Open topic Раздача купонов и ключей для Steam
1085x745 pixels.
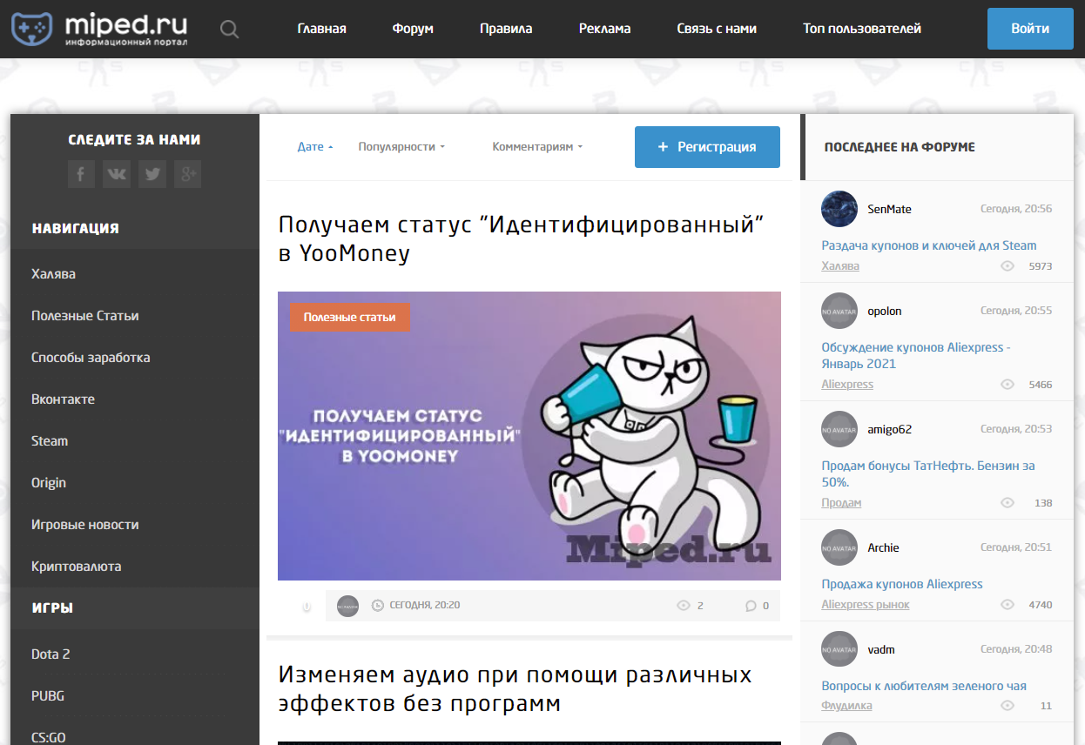point(929,245)
